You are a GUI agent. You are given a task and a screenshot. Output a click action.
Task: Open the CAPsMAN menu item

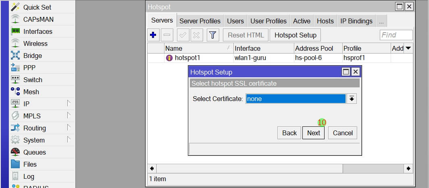pos(38,19)
